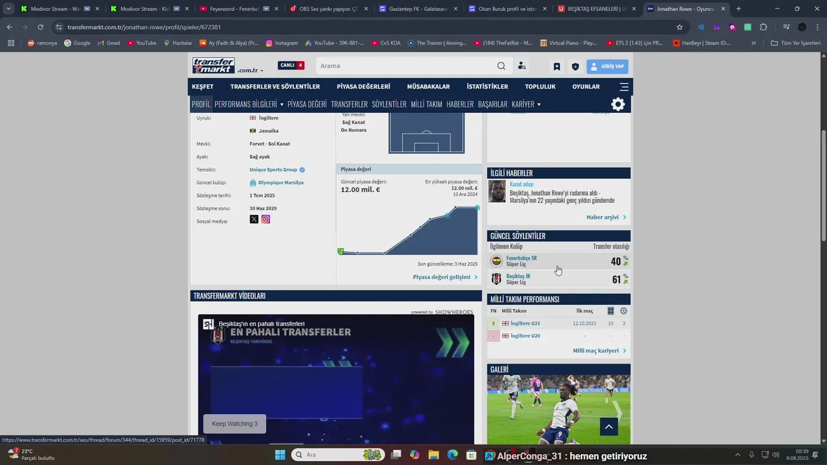Open the TRANSFERLER VE SÖYLENTİLER menu
The height and width of the screenshot is (465, 827).
coord(275,87)
